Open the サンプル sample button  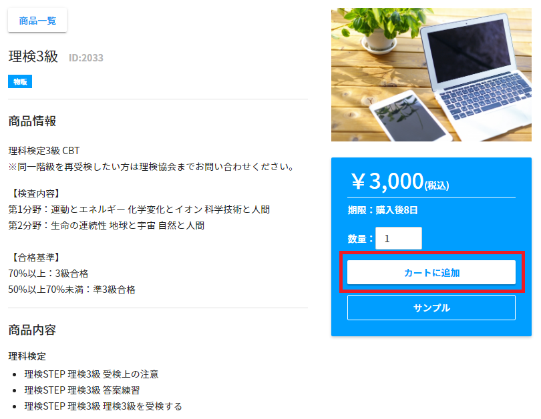[x=431, y=308]
